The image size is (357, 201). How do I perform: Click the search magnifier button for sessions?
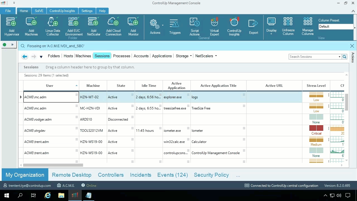coord(344,57)
